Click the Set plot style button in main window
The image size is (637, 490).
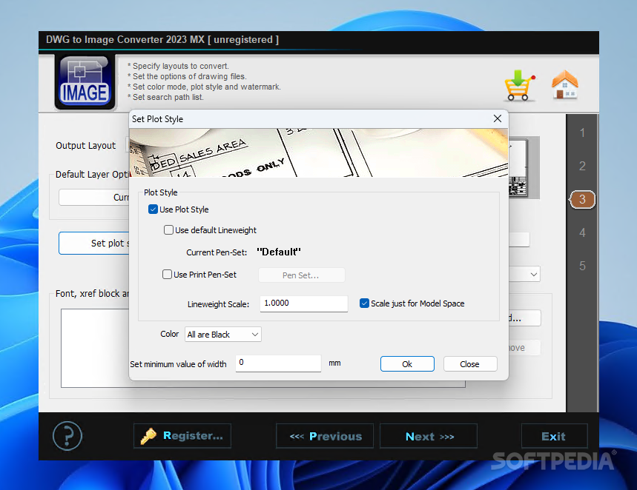pyautogui.click(x=94, y=243)
